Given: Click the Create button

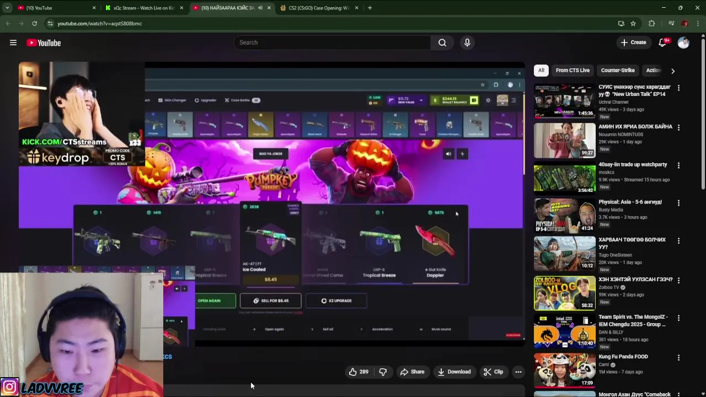Looking at the screenshot, I should tap(633, 42).
